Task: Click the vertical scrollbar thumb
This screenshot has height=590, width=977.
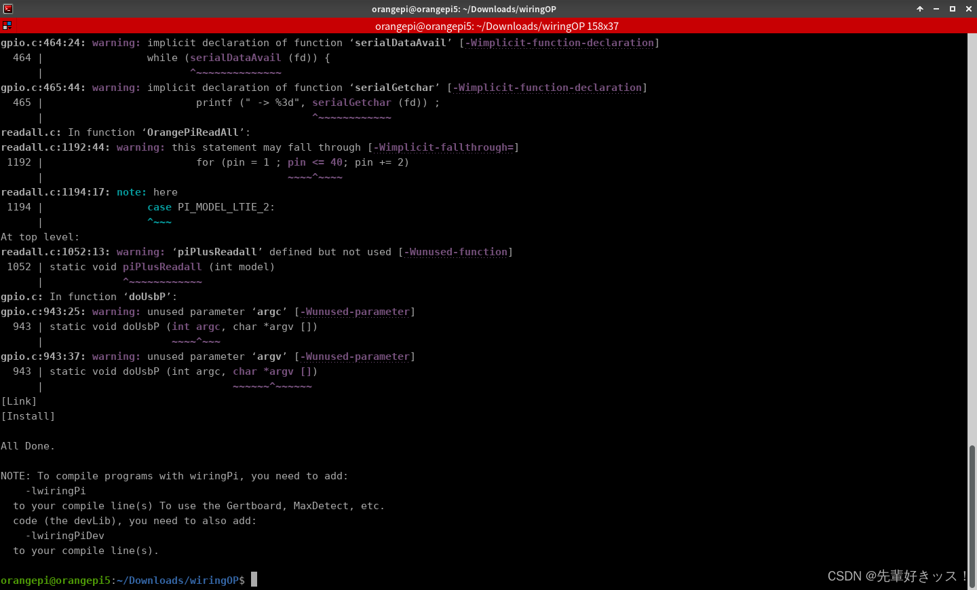Action: (x=972, y=516)
